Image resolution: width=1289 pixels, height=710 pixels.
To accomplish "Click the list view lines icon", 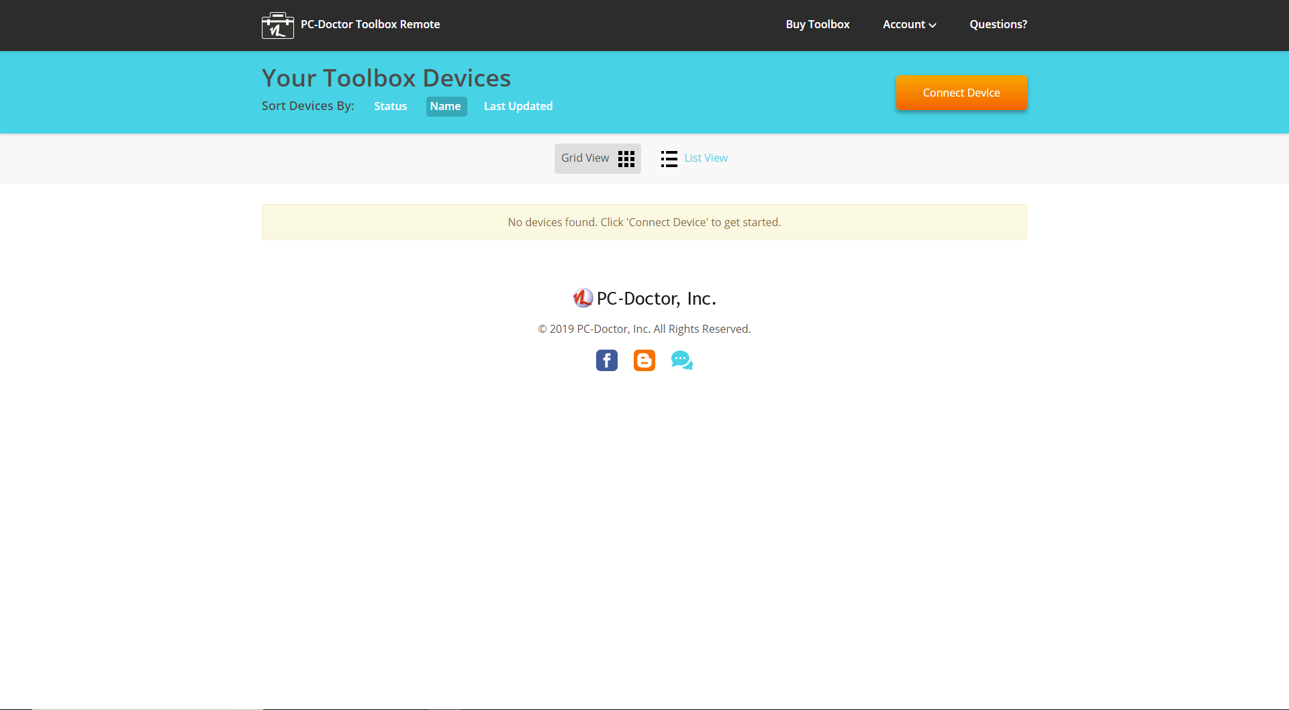I will [668, 158].
